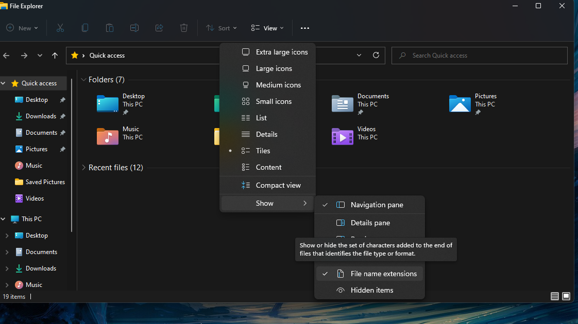Click the Delete trash icon

[183, 28]
